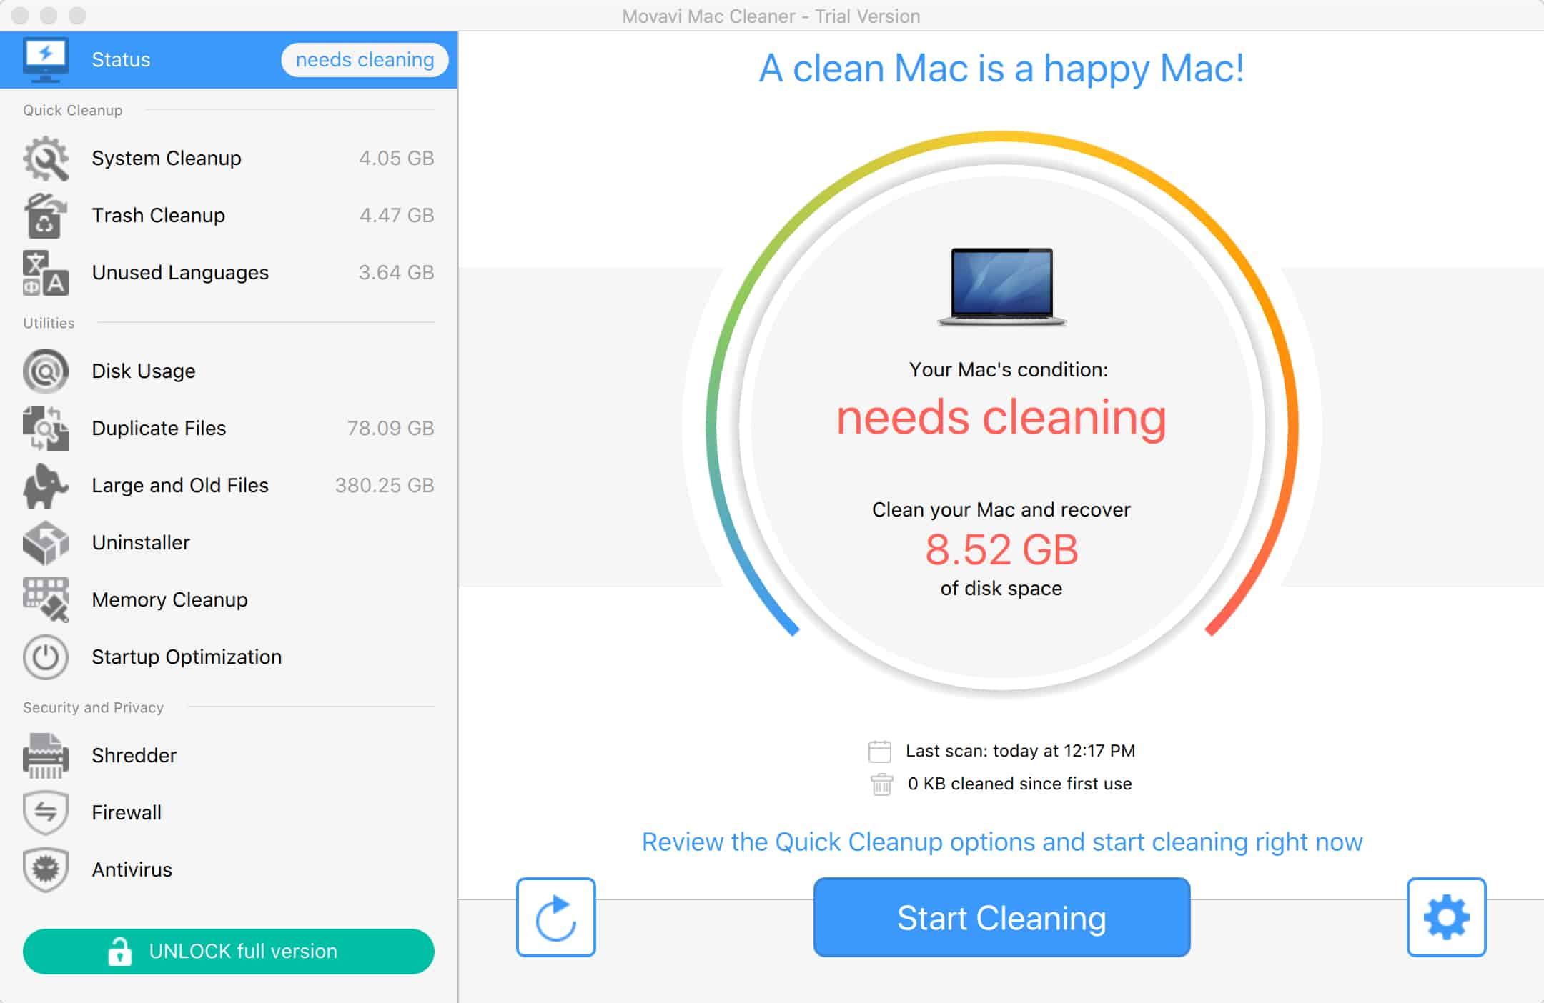Select the Duplicate Files icon

(x=47, y=429)
